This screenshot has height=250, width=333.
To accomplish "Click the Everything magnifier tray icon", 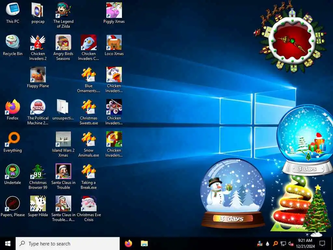I will [x=275, y=243].
